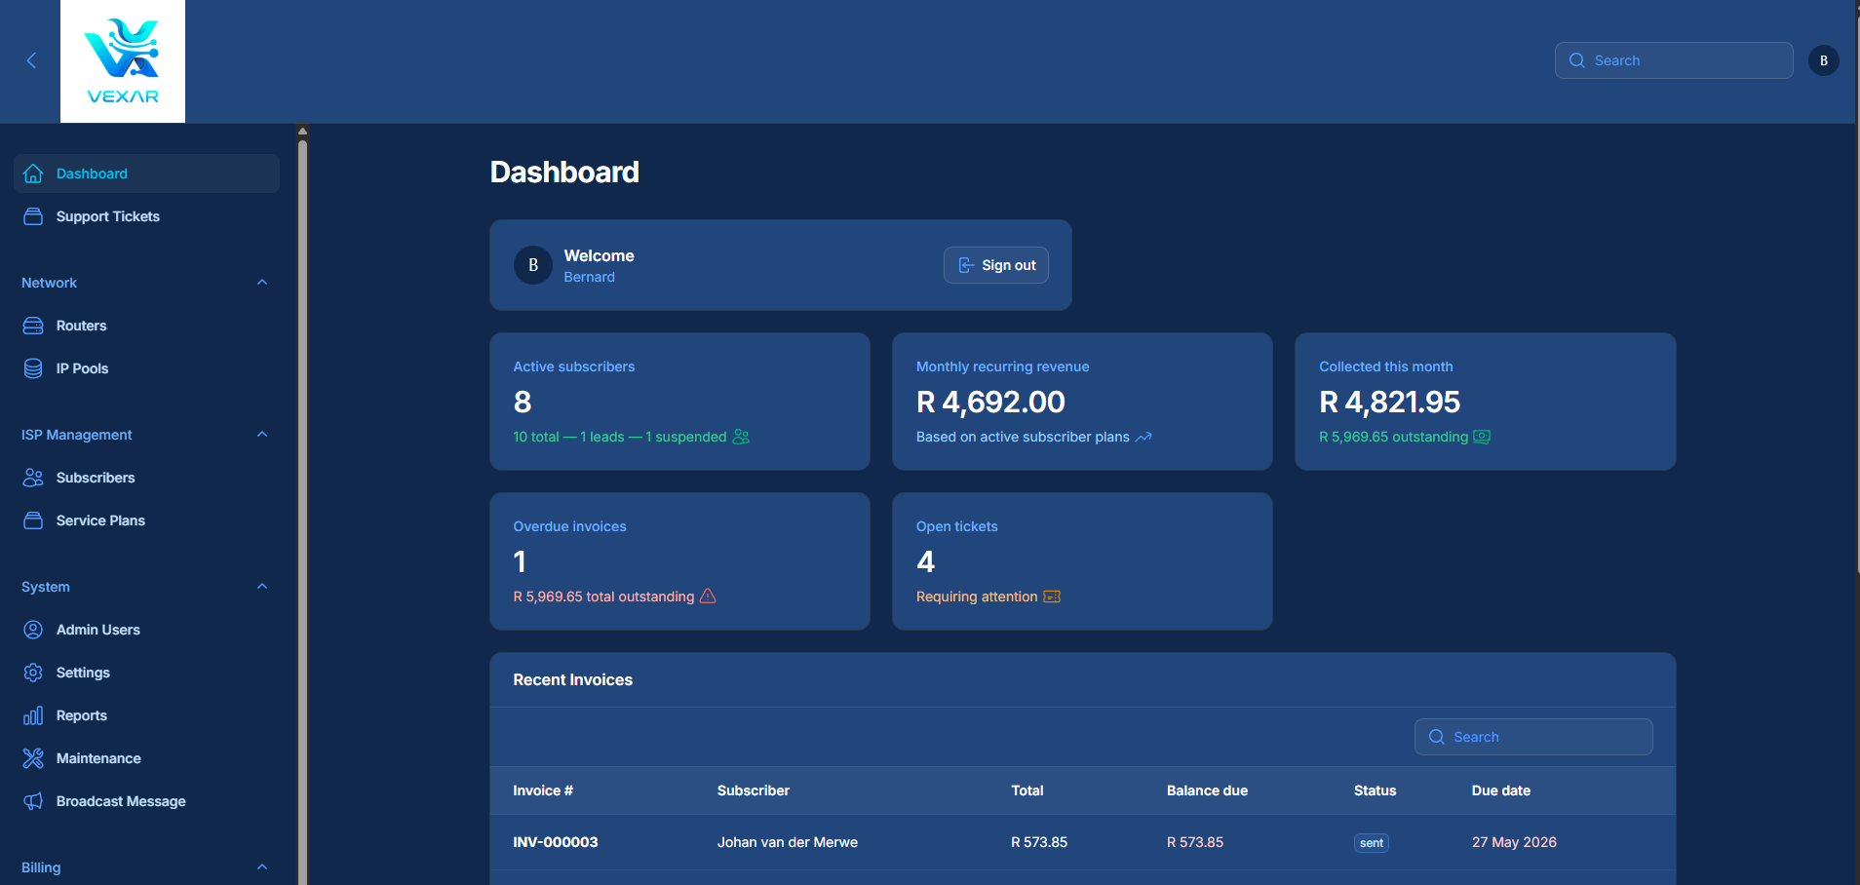This screenshot has height=885, width=1860.
Task: Focus the header Search field
Action: (1674, 60)
